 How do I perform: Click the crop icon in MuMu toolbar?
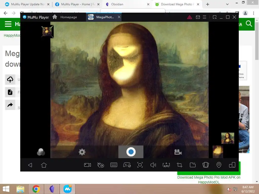[179, 165]
